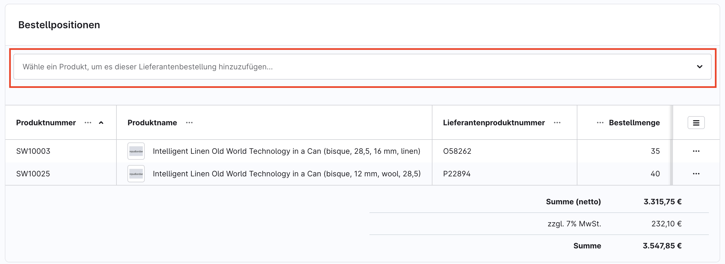Open the Produktname column context menu
The height and width of the screenshot is (264, 725).
(x=189, y=123)
